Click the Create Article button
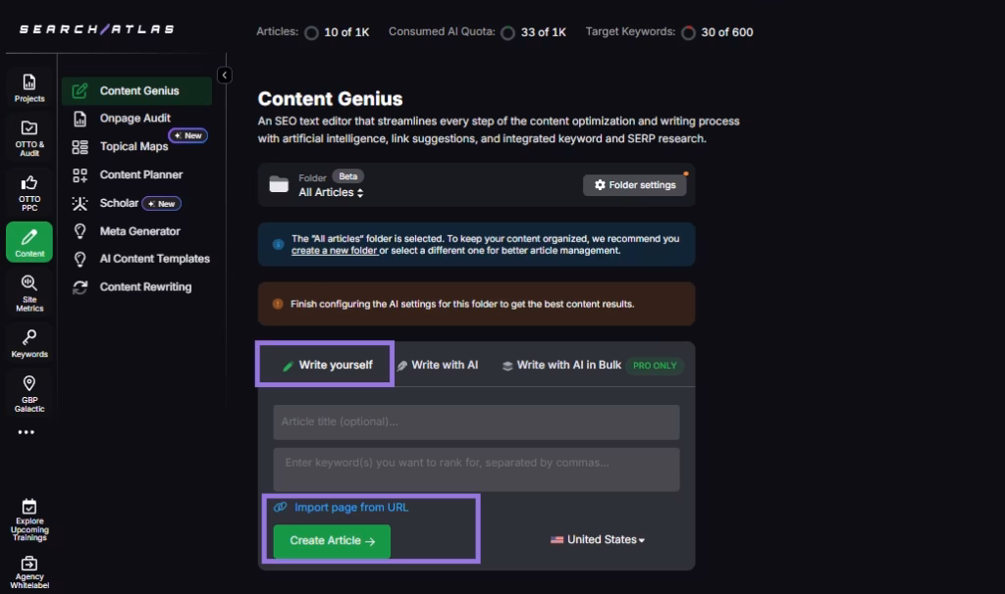This screenshot has width=1005, height=594. (332, 541)
